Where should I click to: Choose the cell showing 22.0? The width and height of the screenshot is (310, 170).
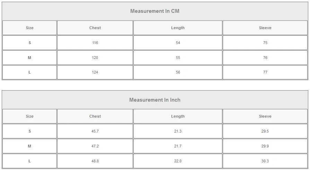click(x=178, y=161)
